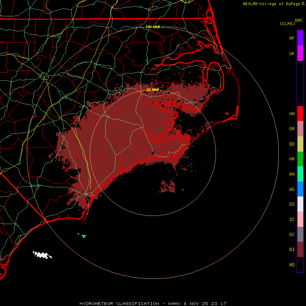306x306 pixels.
Task: Click the black radar site dot
Action: coord(153,153)
